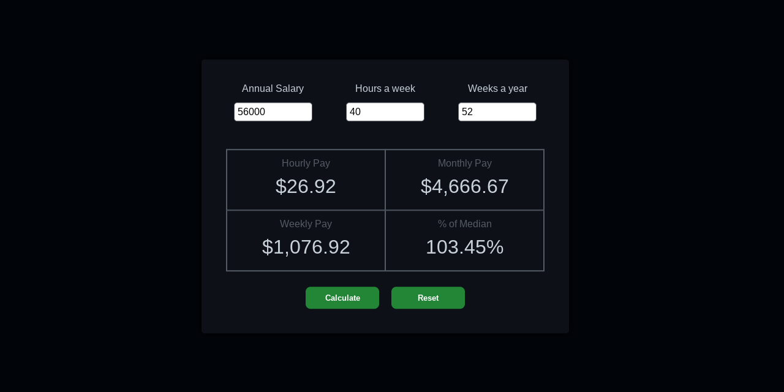This screenshot has height=392, width=784.
Task: Click the Annual Salary label
Action: tap(273, 89)
